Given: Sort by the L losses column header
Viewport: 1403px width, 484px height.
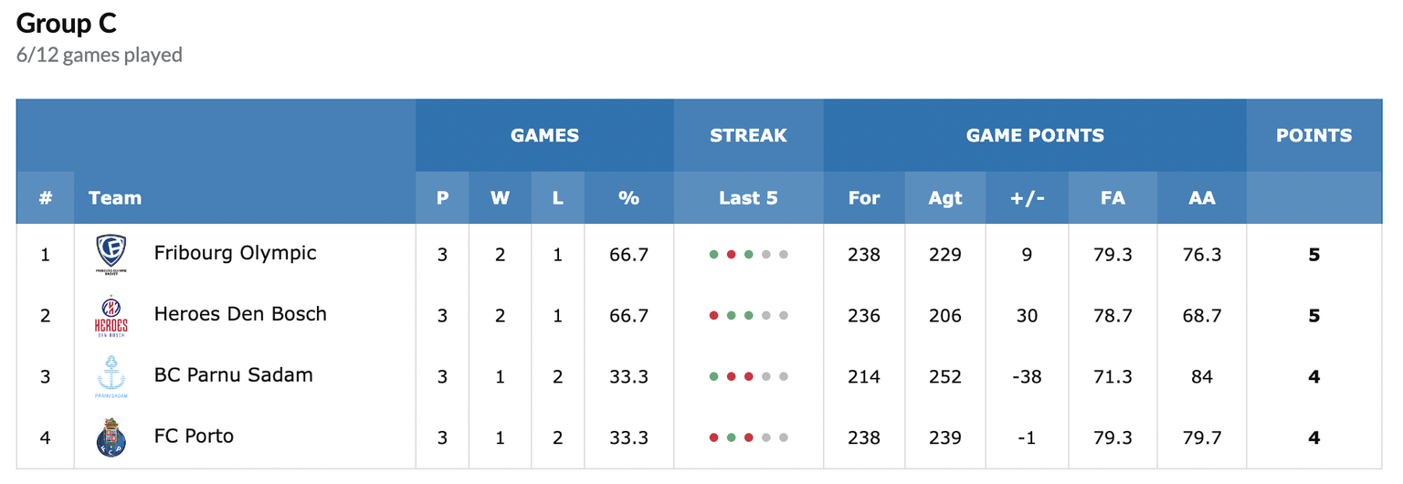Looking at the screenshot, I should (557, 198).
